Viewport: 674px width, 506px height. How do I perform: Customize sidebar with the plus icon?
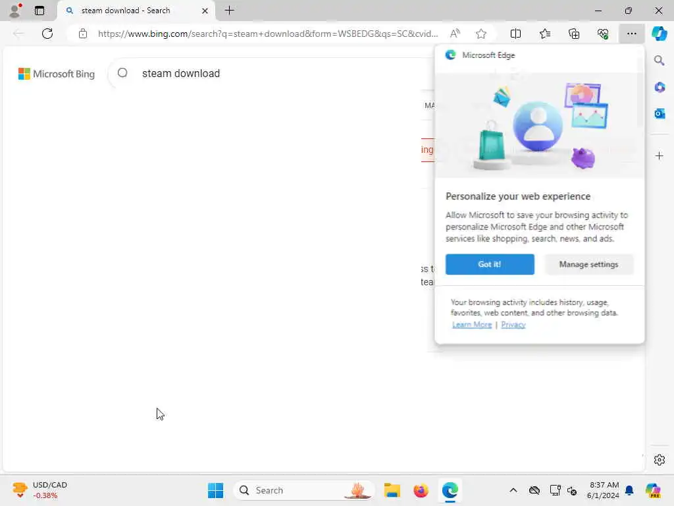[x=660, y=155]
